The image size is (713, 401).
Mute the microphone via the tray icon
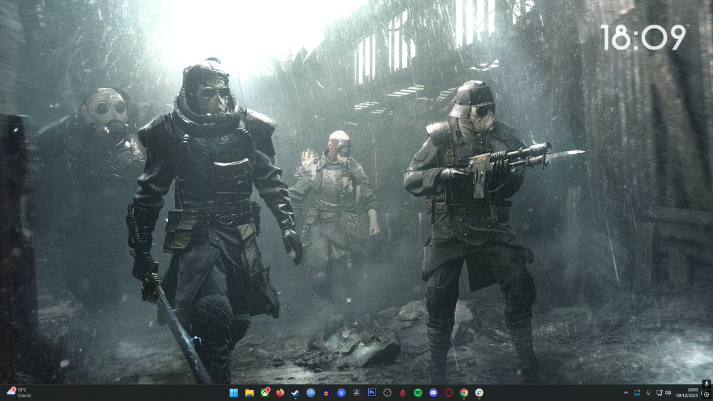(648, 393)
